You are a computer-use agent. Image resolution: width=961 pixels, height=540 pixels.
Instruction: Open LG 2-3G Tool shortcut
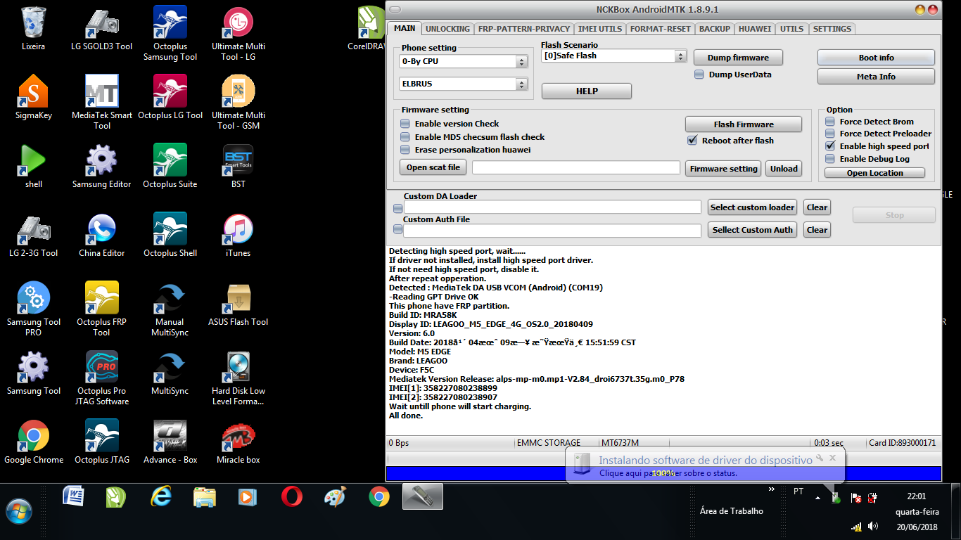[33, 235]
